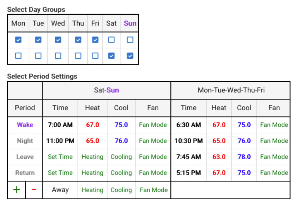Open Fan Mode for weekday Wake period
The height and width of the screenshot is (214, 308).
274,125
